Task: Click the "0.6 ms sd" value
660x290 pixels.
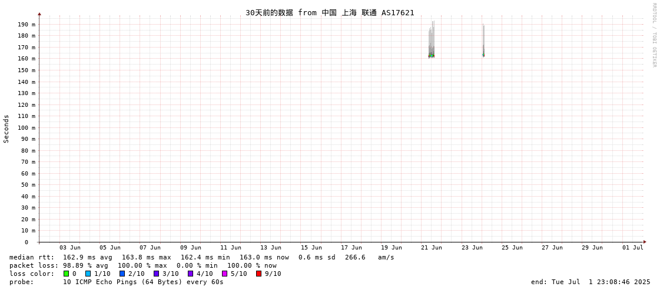Action: [317, 257]
